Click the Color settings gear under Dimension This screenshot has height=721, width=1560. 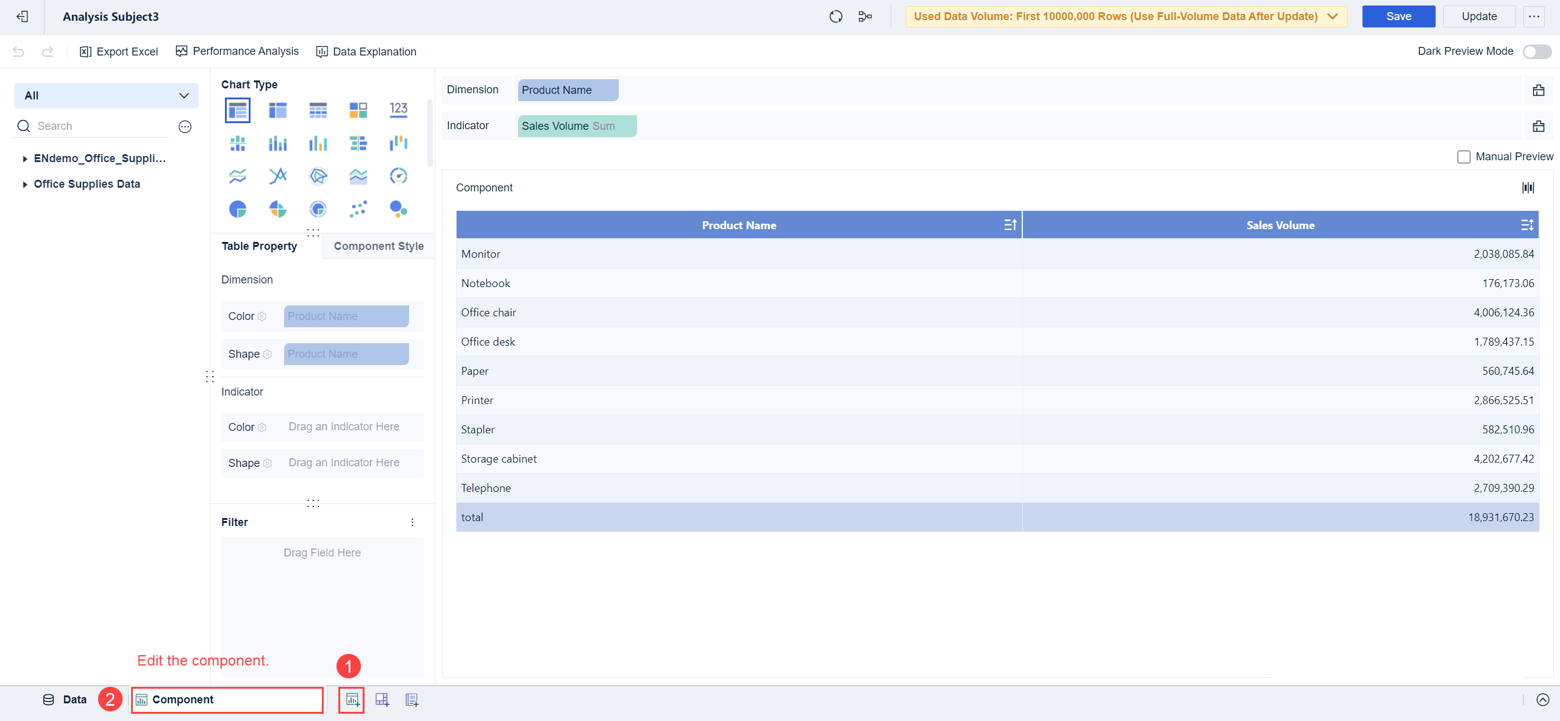pyautogui.click(x=262, y=316)
